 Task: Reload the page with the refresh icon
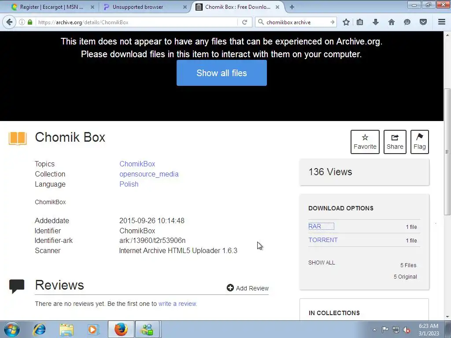click(x=244, y=22)
